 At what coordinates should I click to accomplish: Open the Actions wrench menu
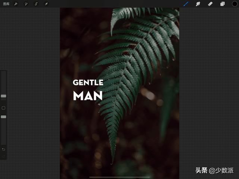point(16,4)
